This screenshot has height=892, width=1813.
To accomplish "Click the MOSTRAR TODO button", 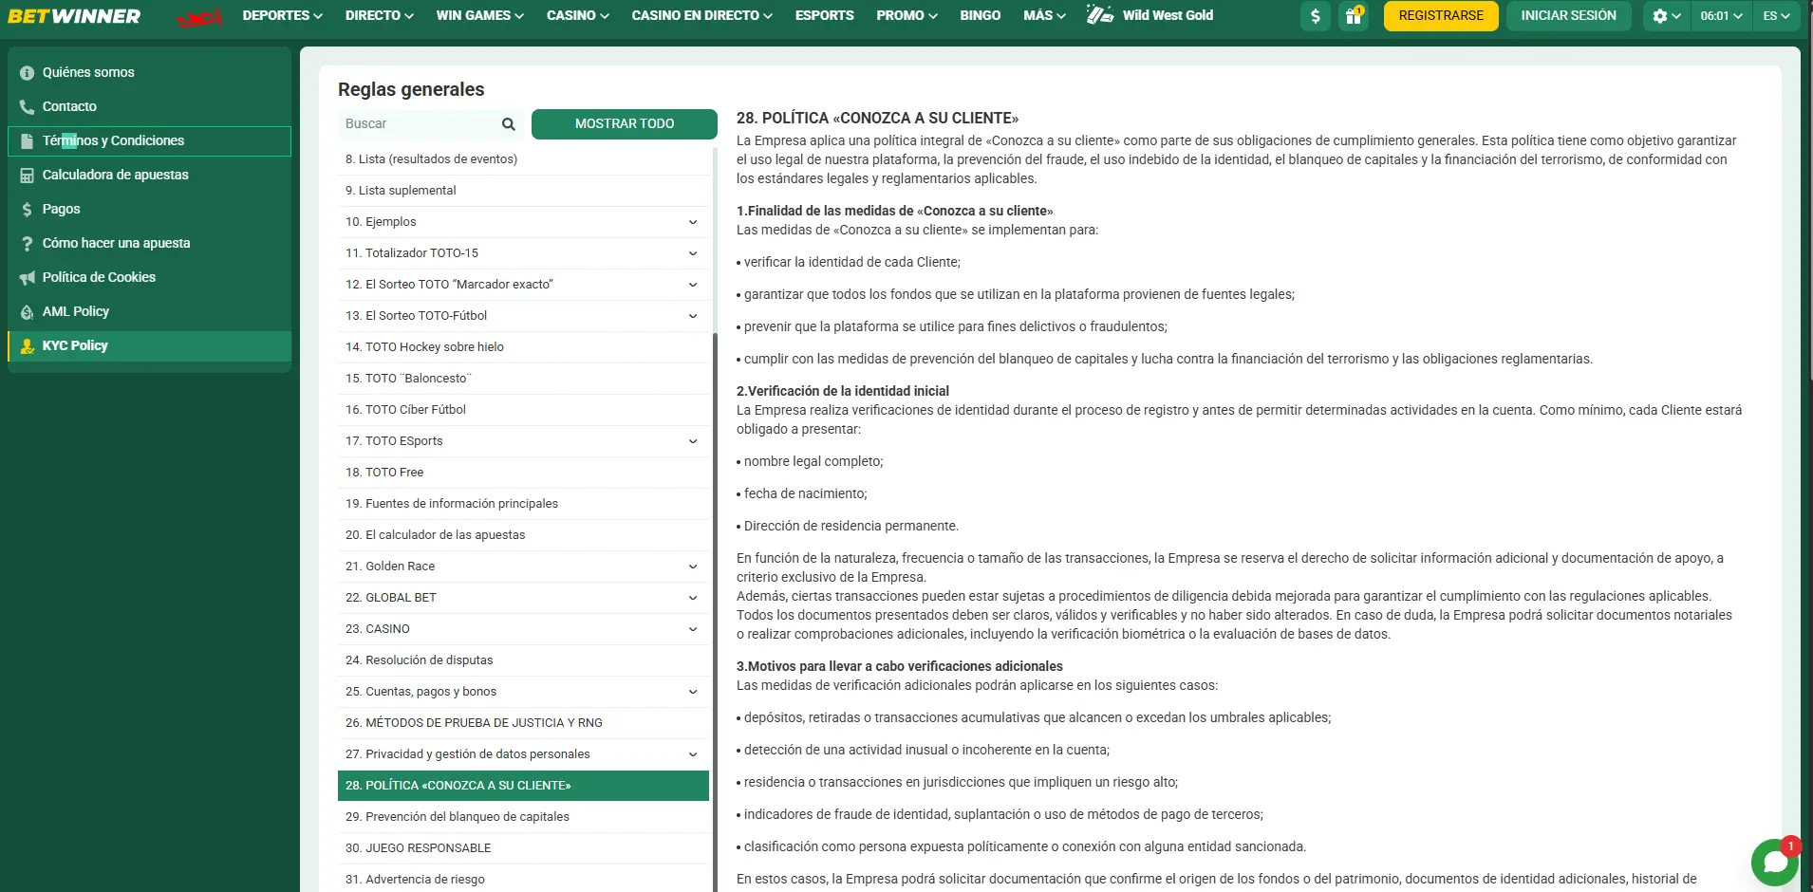I will 625,124.
